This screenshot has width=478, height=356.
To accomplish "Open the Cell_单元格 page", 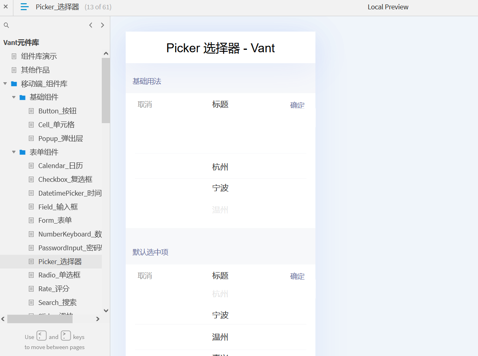I will click(56, 125).
